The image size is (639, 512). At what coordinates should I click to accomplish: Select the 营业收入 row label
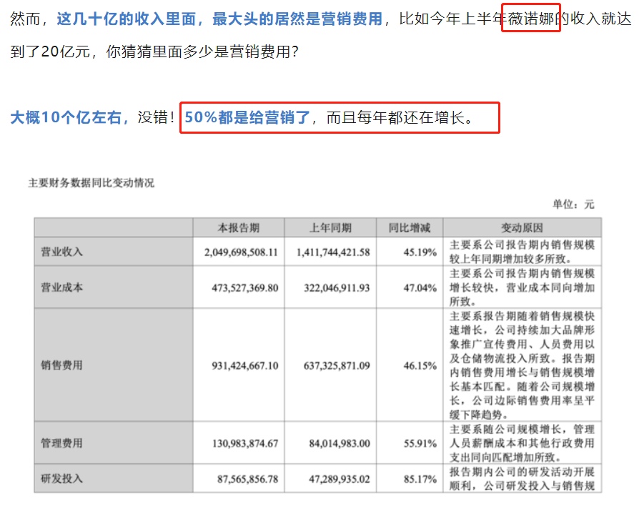63,252
